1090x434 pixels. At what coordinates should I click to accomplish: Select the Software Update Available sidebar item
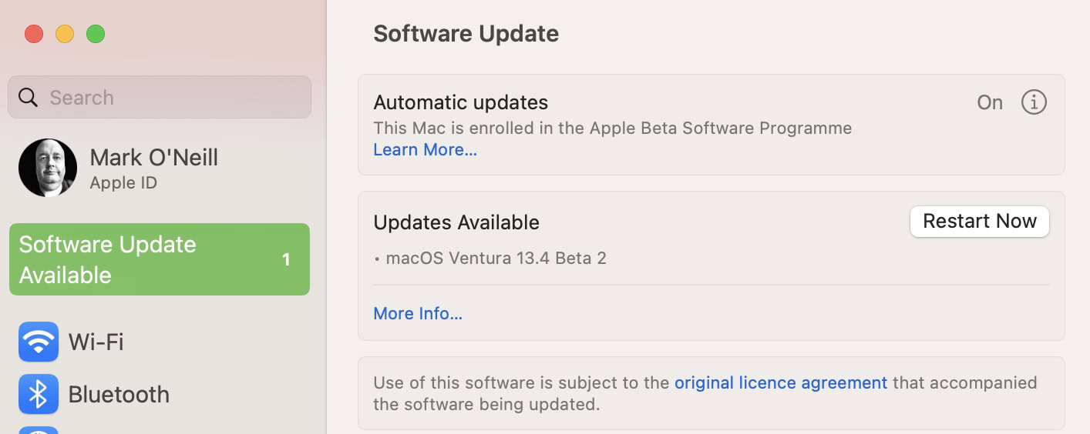(146, 259)
